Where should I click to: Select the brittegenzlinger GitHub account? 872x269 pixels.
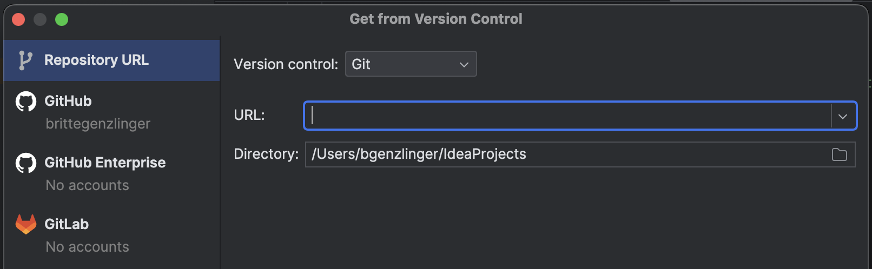[98, 124]
